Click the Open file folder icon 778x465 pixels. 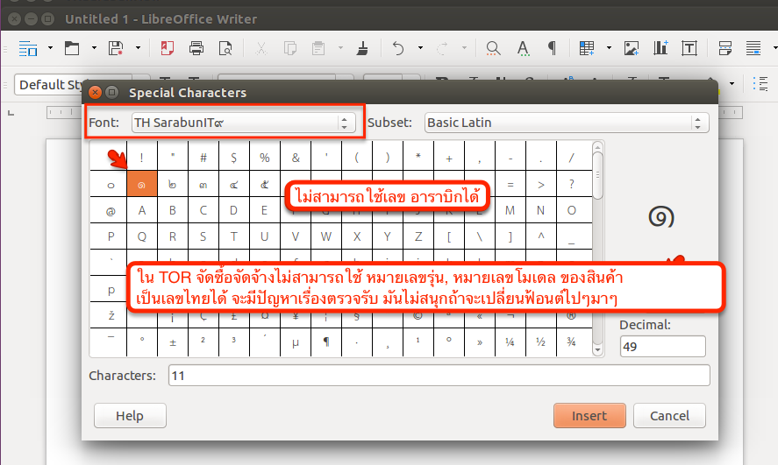72,48
